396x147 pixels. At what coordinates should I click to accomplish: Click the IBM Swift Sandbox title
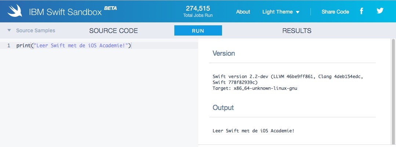tap(65, 12)
